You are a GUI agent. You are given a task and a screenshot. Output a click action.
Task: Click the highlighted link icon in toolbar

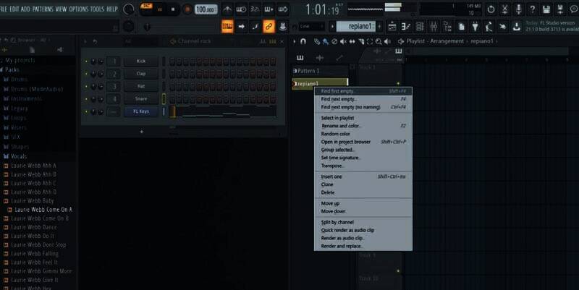[x=269, y=26]
